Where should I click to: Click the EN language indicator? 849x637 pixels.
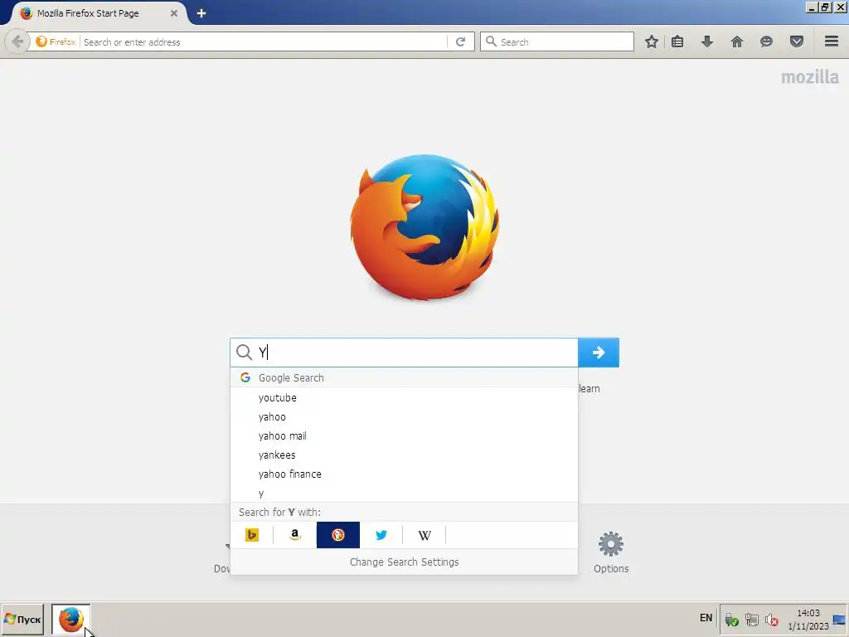pos(706,618)
